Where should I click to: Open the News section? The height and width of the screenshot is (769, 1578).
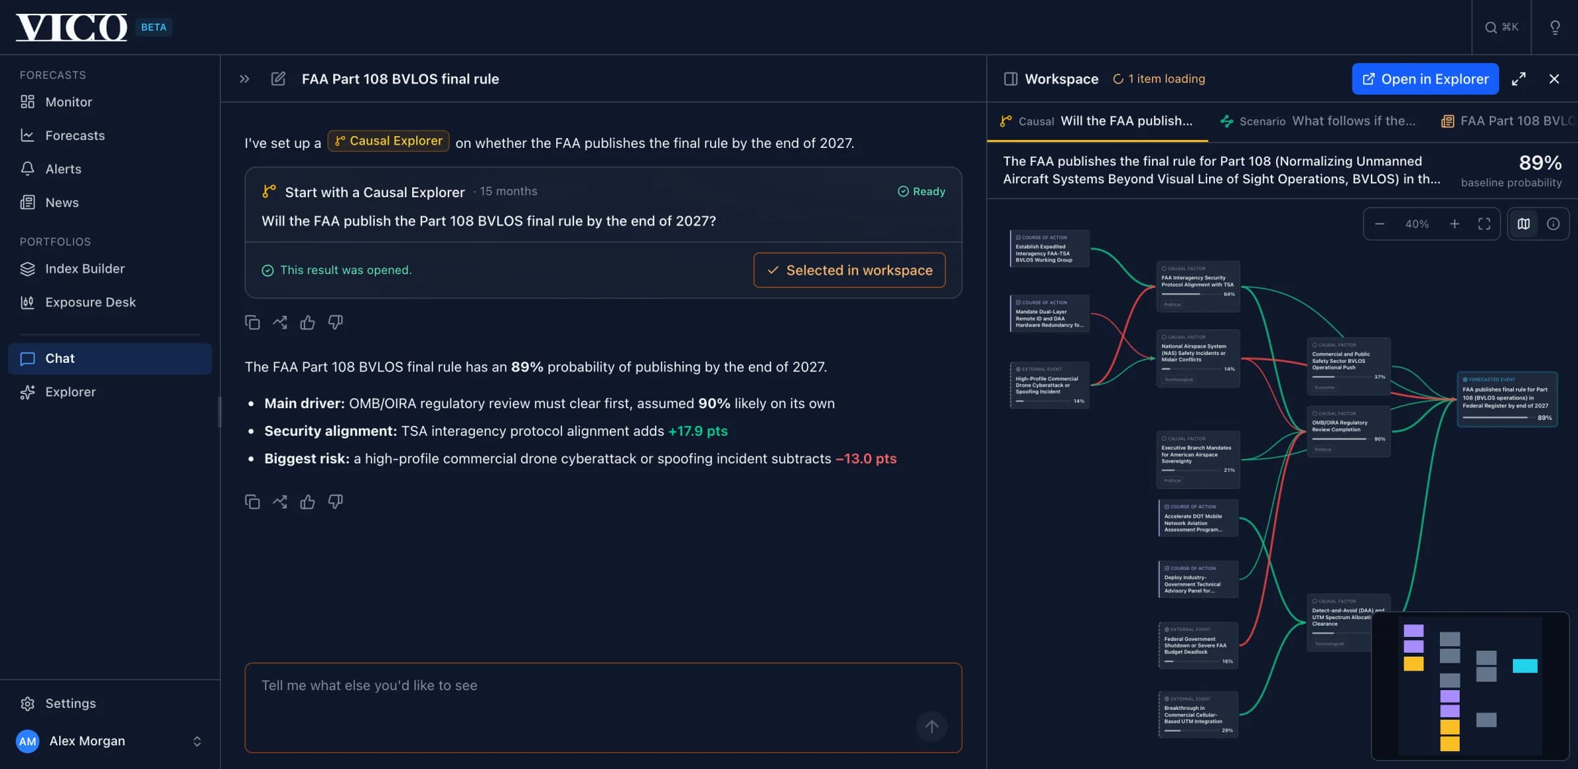coord(110,202)
